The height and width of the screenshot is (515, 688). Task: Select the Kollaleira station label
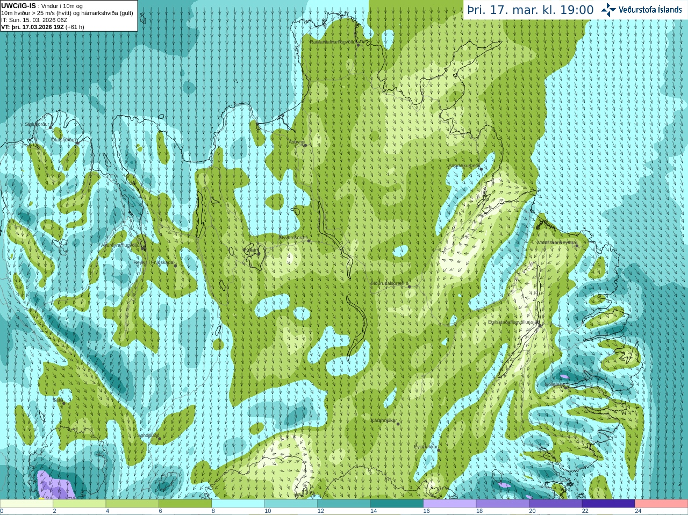point(554,384)
